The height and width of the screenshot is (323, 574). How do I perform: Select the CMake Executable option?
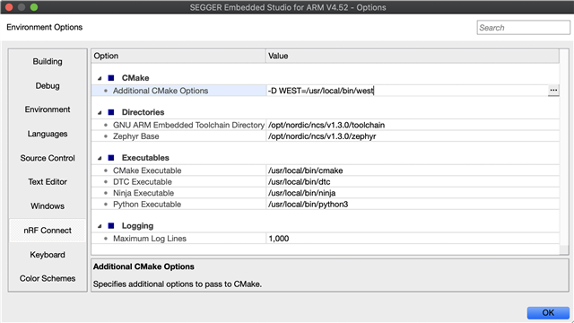coord(147,170)
